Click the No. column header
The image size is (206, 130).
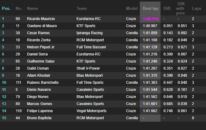point(19,8)
